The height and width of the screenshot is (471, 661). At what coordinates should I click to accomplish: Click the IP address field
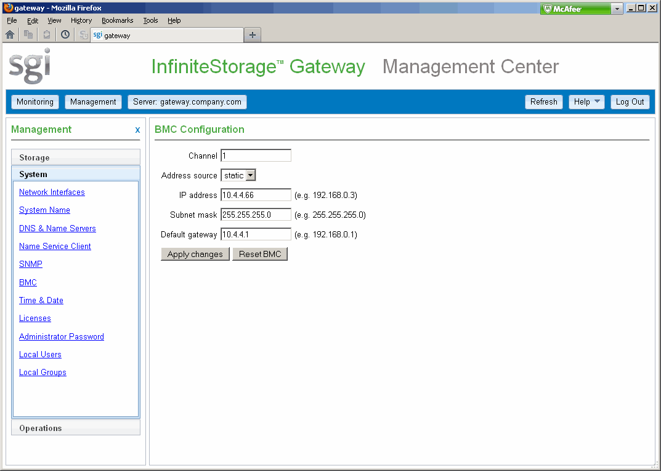point(256,195)
